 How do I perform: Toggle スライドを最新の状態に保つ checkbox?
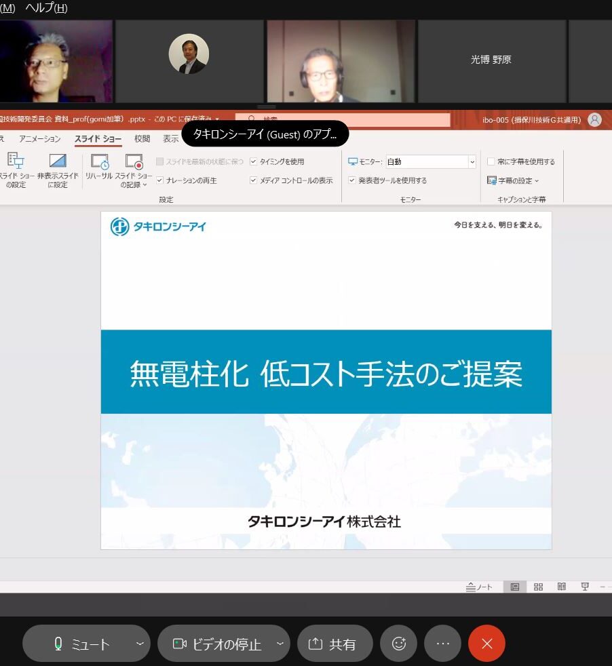[x=160, y=161]
